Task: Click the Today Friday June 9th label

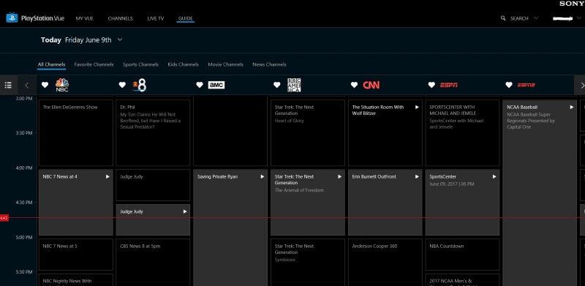Action: (x=76, y=40)
